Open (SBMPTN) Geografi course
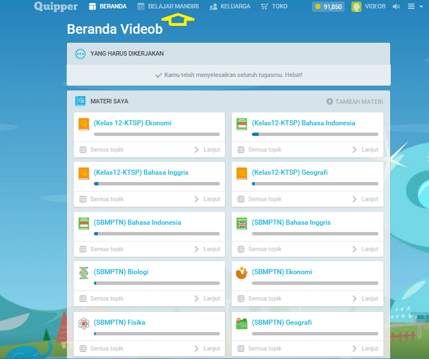Viewport: 429px width, 359px height. coord(282,322)
